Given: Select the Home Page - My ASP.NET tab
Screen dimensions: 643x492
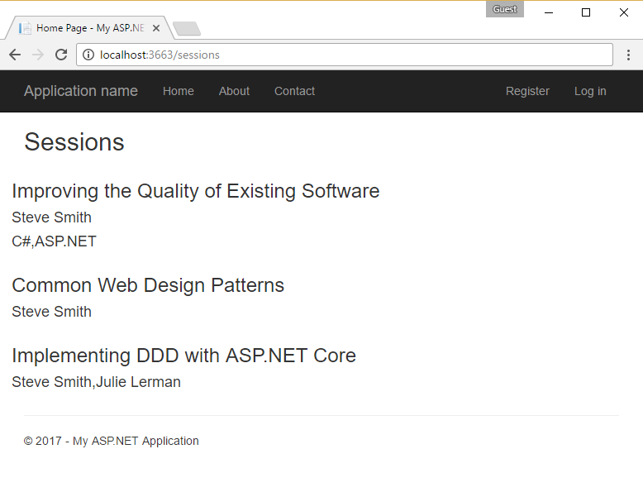Looking at the screenshot, I should 90,28.
